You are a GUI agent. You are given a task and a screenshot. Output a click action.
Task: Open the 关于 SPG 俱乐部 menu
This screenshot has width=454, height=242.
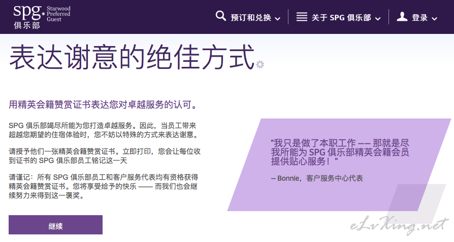pos(341,18)
